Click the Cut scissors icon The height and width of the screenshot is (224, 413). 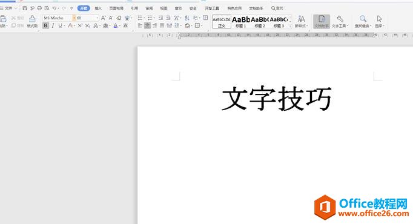pos(14,18)
